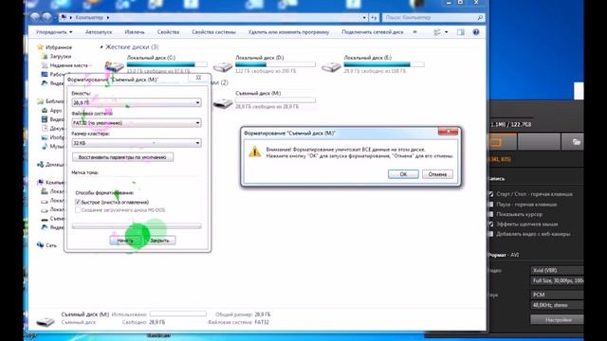The image size is (607, 341).
Task: Open the view options dropdown arrow
Action: tap(447, 32)
